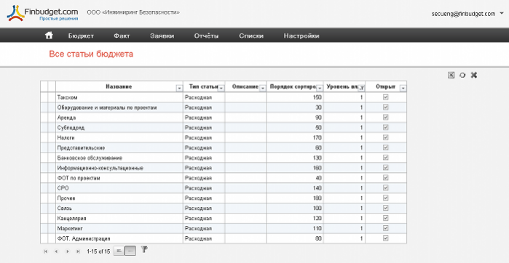Click sort order value 170 for Налоги
Viewport: 509px width, 263px height.
tap(317, 137)
